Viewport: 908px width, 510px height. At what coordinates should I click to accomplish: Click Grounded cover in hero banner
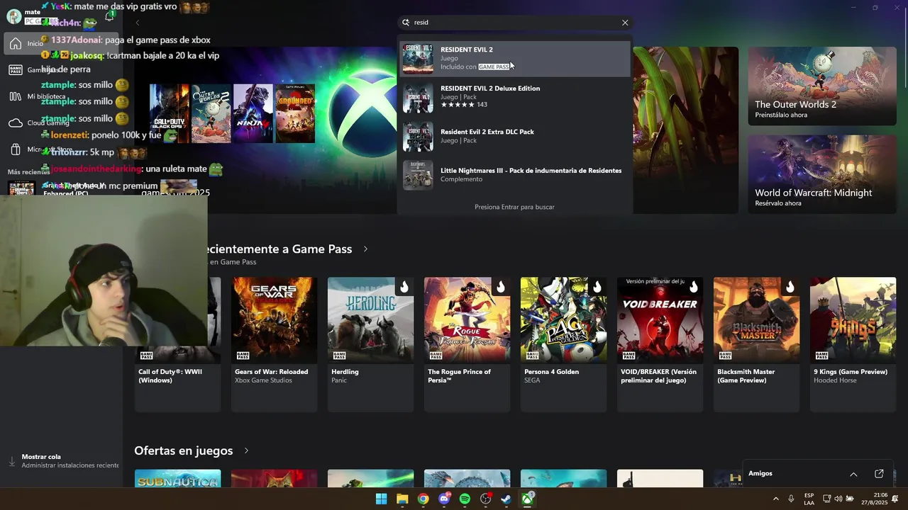(x=295, y=113)
